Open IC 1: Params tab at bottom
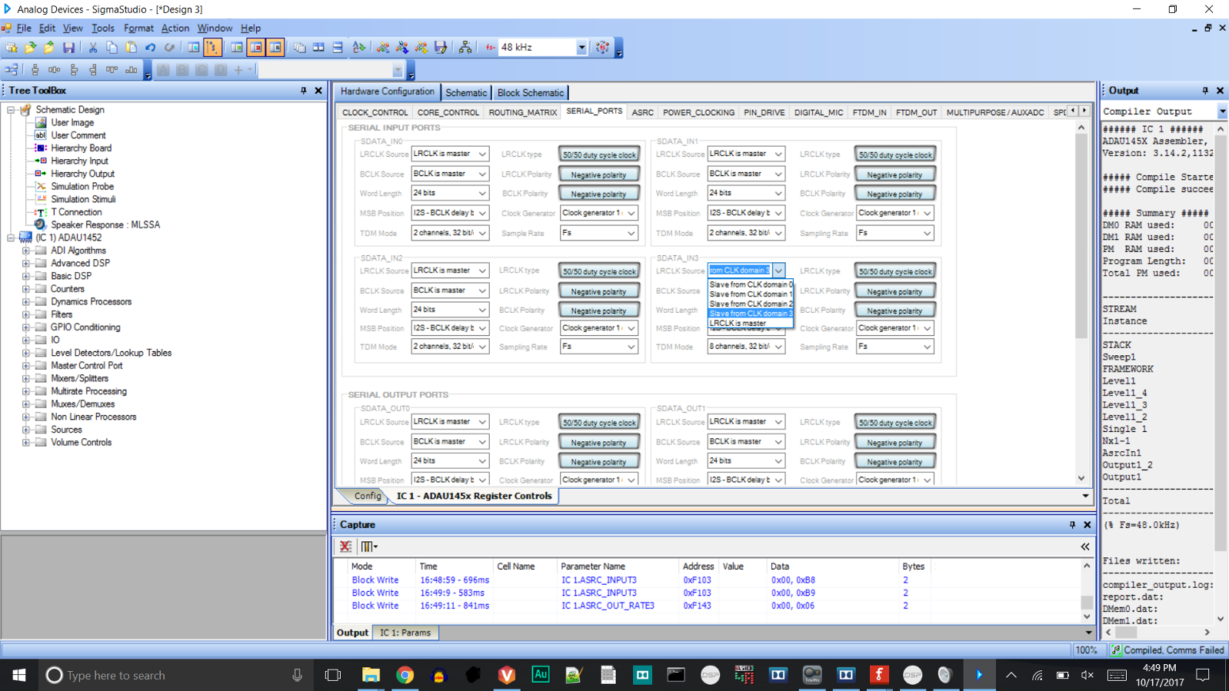Image resolution: width=1229 pixels, height=691 pixels. point(405,633)
